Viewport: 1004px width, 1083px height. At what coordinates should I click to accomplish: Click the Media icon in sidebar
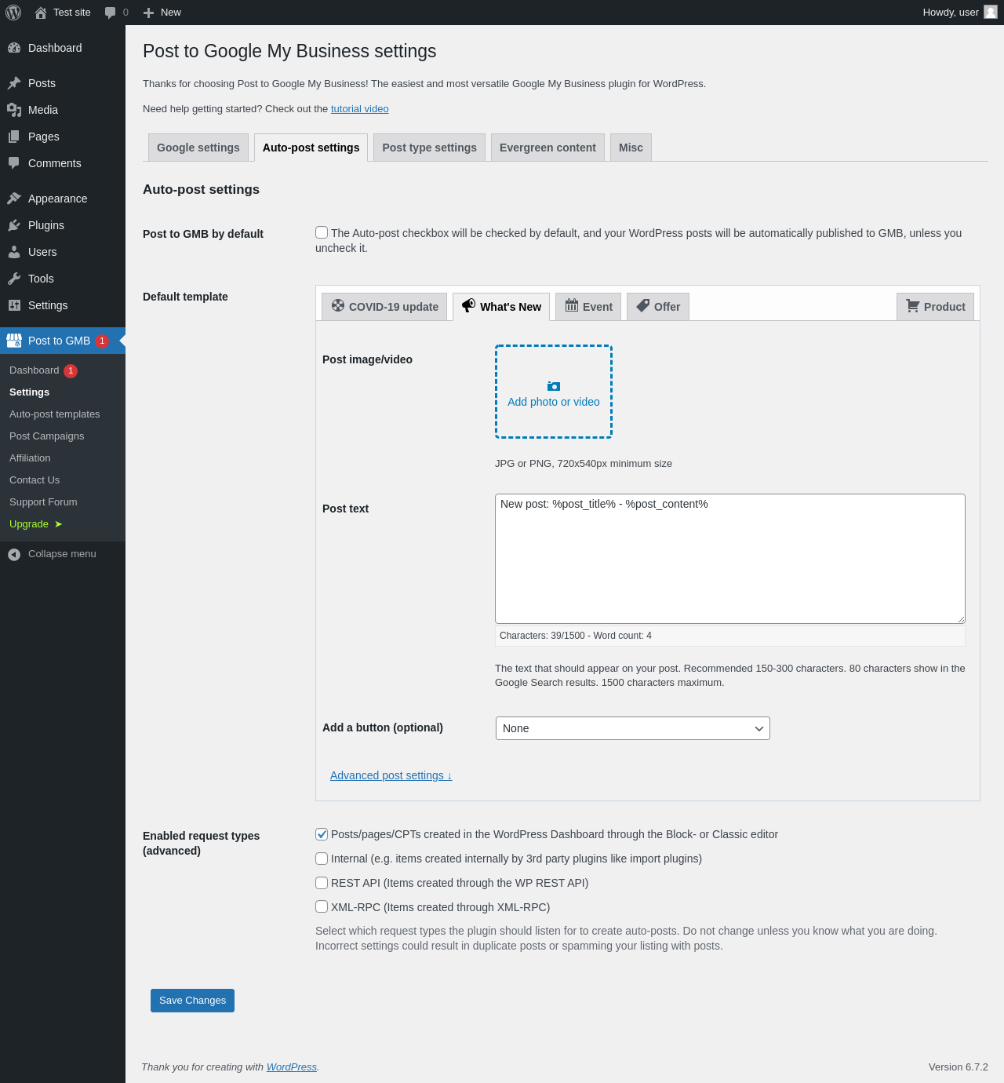(x=14, y=110)
